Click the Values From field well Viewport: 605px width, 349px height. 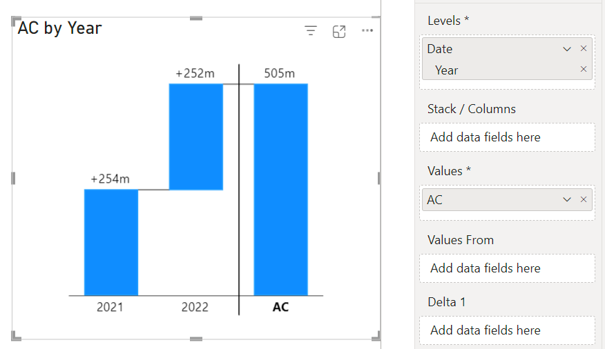point(507,268)
